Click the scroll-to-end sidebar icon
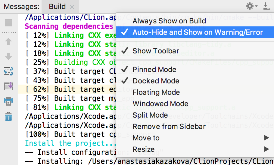The height and width of the screenshot is (165, 274). click(8, 86)
